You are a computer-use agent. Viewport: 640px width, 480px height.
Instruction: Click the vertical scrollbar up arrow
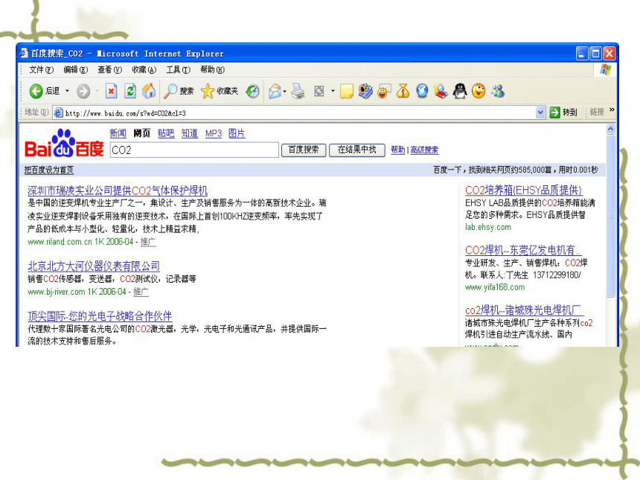(x=611, y=129)
